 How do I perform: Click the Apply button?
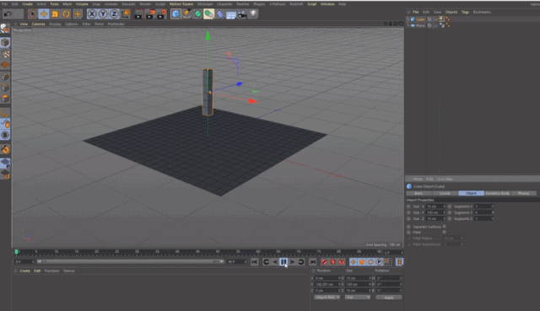tap(389, 298)
